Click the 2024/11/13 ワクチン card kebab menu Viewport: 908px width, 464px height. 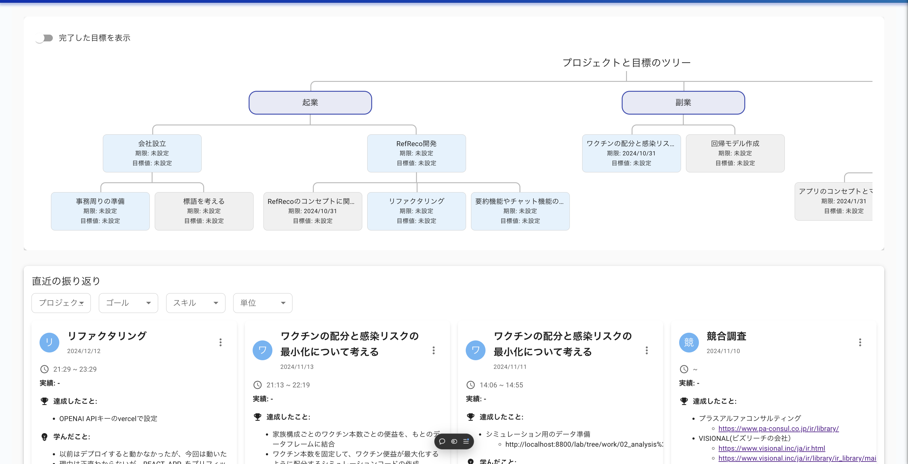434,350
